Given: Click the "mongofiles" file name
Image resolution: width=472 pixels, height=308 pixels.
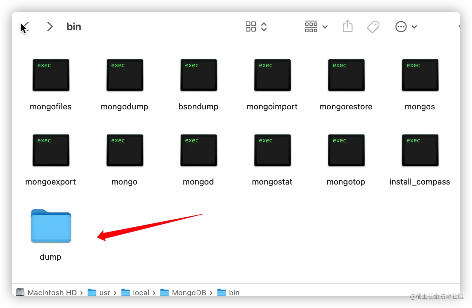Looking at the screenshot, I should pos(51,107).
